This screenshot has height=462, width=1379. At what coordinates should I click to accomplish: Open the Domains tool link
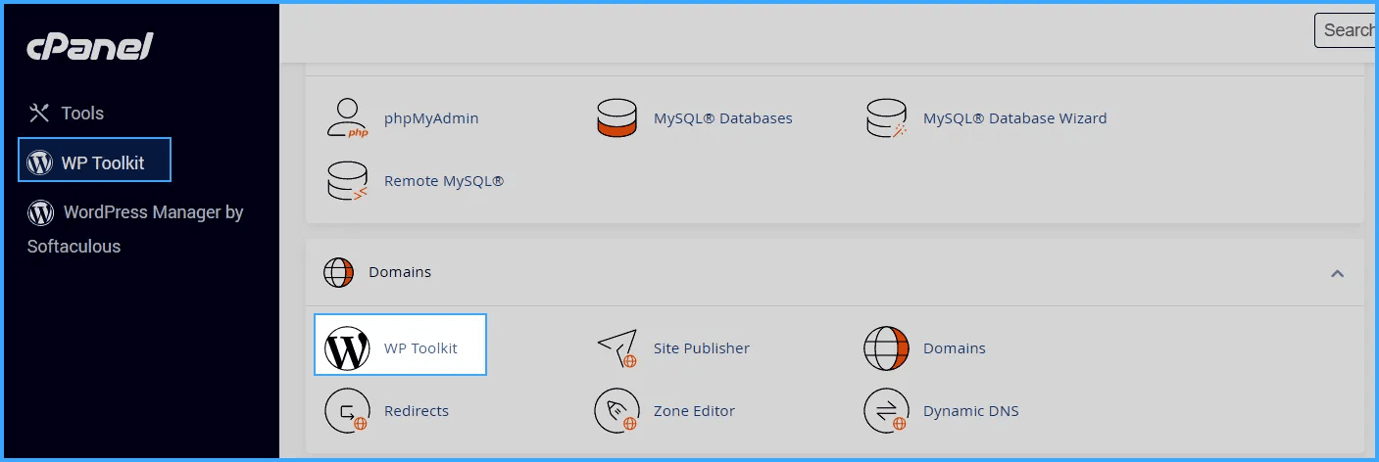click(x=955, y=348)
